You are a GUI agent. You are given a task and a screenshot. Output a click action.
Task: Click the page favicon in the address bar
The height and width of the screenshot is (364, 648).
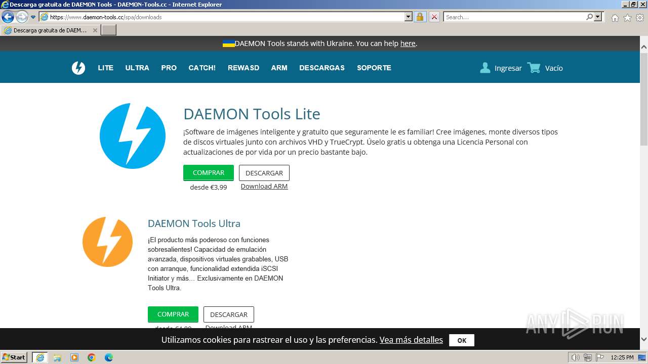pyautogui.click(x=45, y=17)
